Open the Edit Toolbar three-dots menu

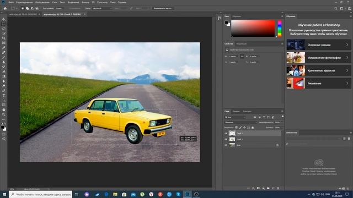pos(4,119)
